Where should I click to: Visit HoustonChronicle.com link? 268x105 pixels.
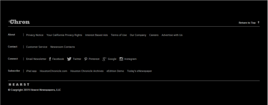(54, 71)
